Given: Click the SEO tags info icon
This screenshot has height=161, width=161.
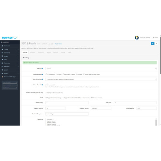Looking at the screenshot, I should pyautogui.click(x=43, y=69).
